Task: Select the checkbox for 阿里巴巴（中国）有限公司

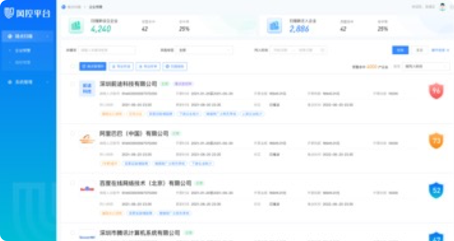Action: pos(72,134)
